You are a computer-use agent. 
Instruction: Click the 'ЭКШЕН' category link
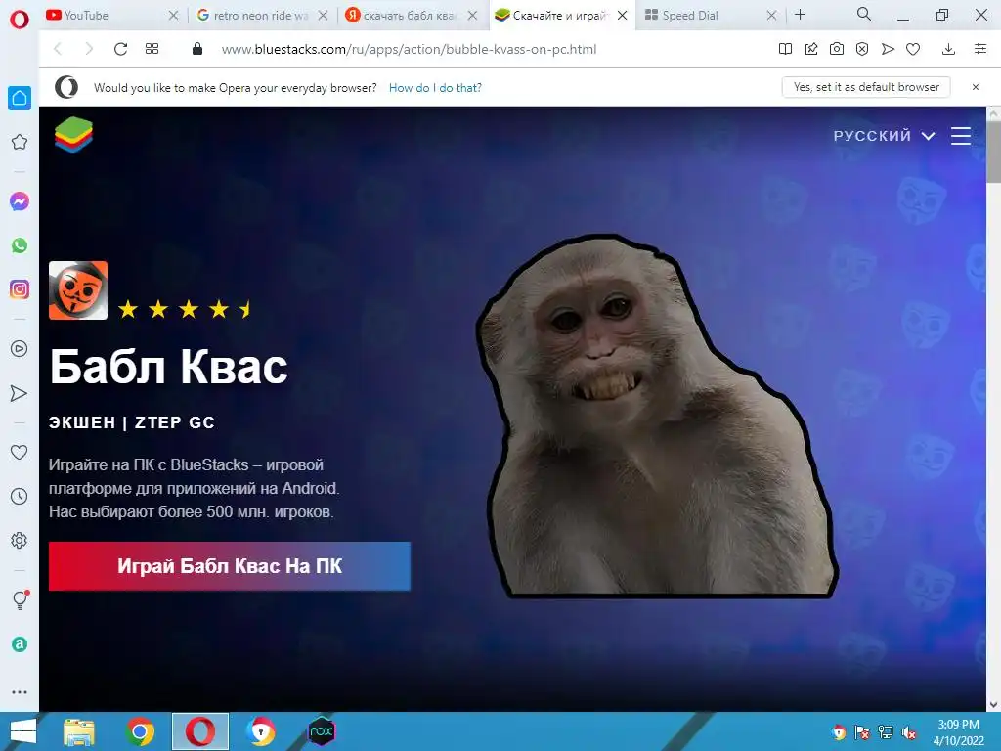tap(82, 422)
